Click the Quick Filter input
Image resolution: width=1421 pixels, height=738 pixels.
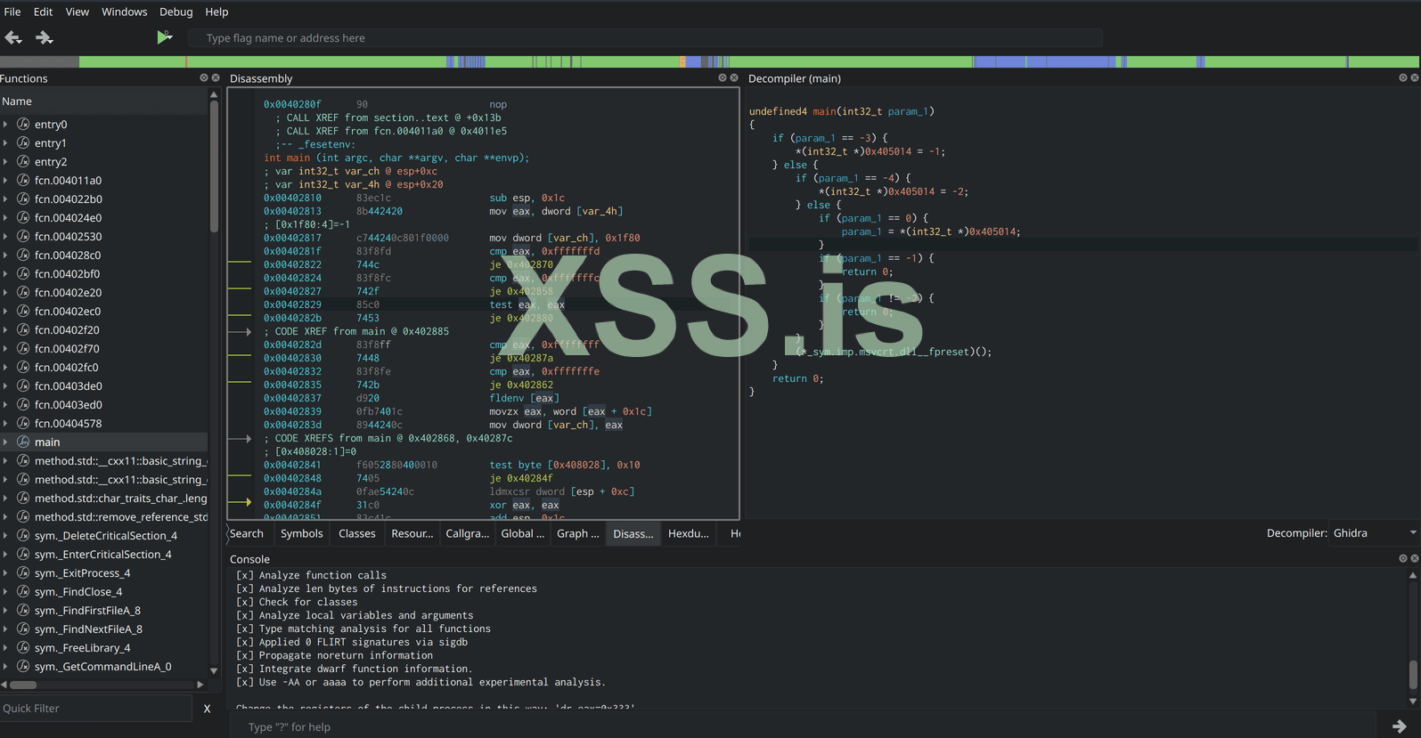pyautogui.click(x=96, y=709)
